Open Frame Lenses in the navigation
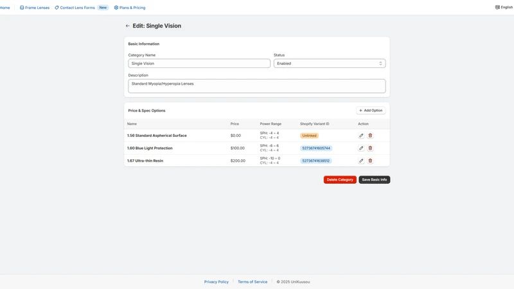Viewport: 514px width, 289px height. pos(35,8)
